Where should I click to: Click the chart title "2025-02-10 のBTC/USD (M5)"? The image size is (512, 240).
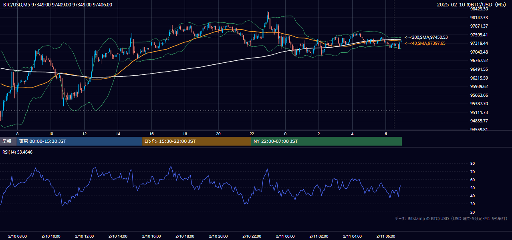[x=472, y=5]
